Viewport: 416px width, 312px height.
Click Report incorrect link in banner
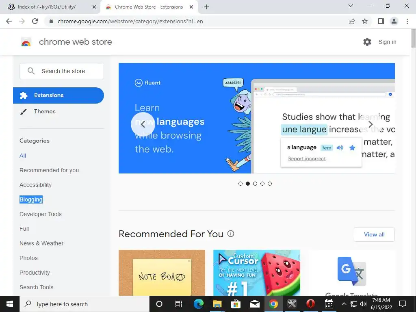pyautogui.click(x=307, y=159)
